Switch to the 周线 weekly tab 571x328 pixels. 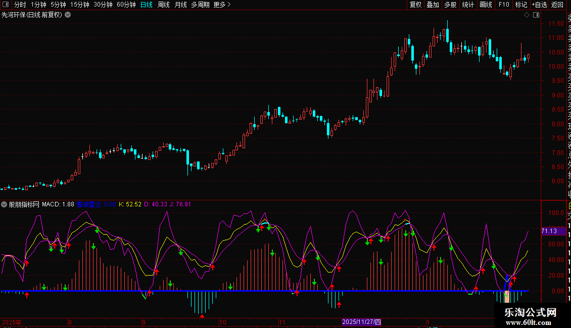pos(164,5)
